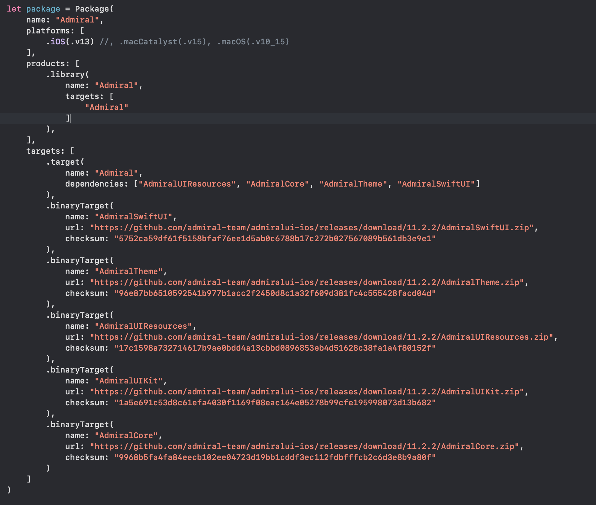The height and width of the screenshot is (505, 596).
Task: Click '.binaryTarget(' above the AdmiralCore name
Action: 80,424
